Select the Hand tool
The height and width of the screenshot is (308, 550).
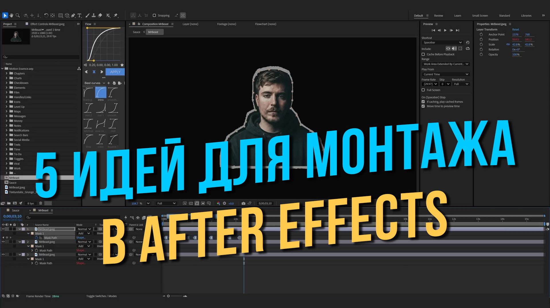point(11,15)
